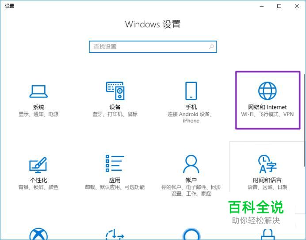Click the 查找设置 search field

pyautogui.click(x=153, y=47)
